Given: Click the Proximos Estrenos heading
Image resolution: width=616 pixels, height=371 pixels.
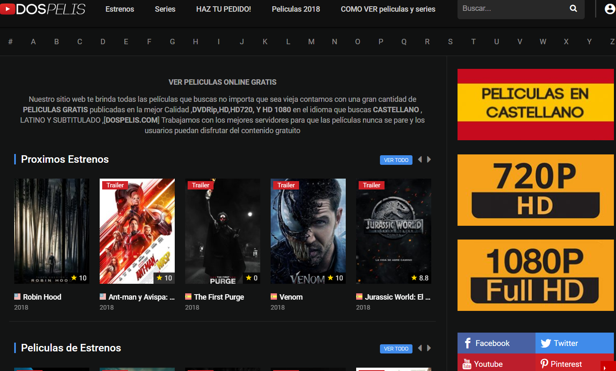Looking at the screenshot, I should pos(65,159).
